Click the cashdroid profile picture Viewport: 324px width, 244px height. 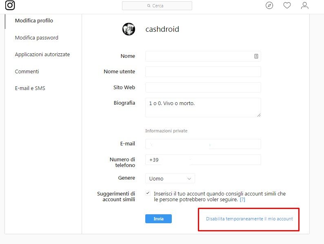click(129, 29)
